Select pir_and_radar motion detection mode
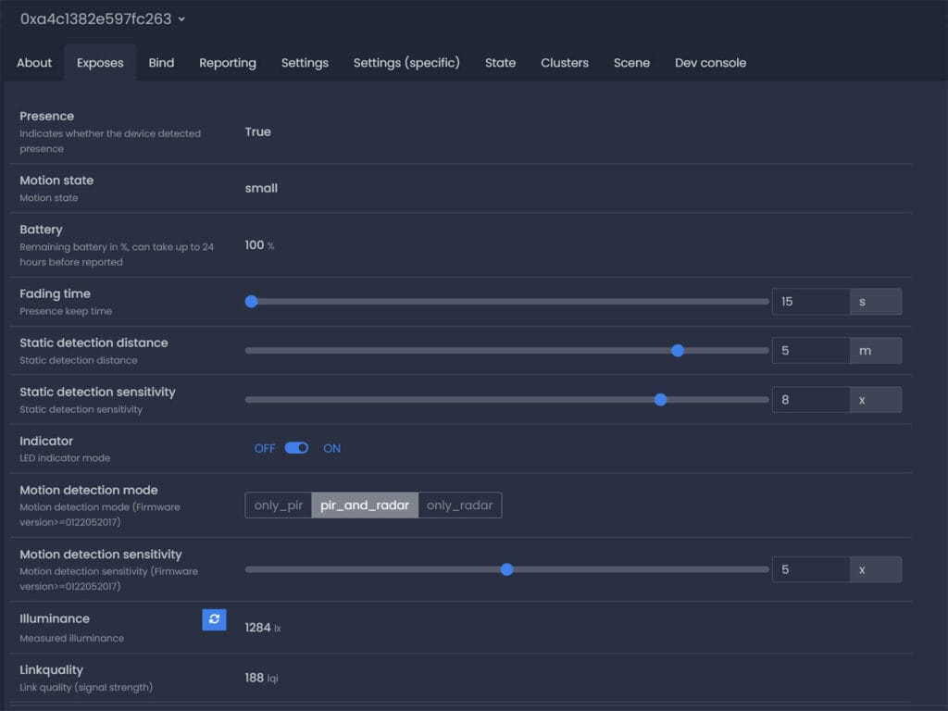This screenshot has width=948, height=711. point(365,505)
